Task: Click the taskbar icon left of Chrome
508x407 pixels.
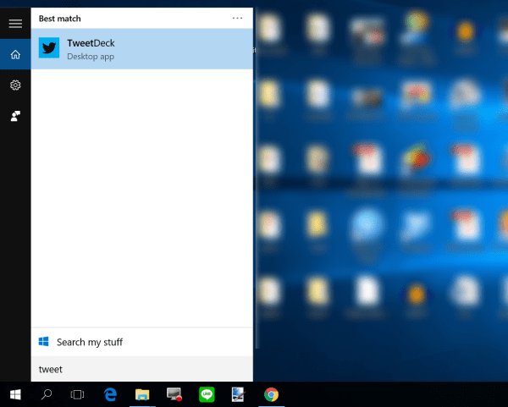Action: click(239, 394)
